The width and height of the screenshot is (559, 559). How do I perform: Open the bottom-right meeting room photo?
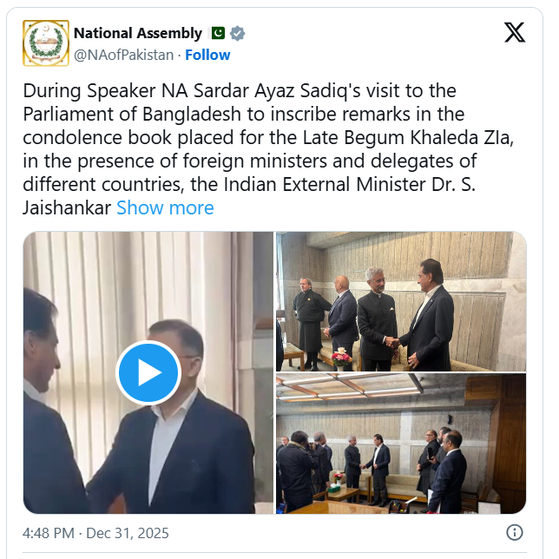point(401,444)
